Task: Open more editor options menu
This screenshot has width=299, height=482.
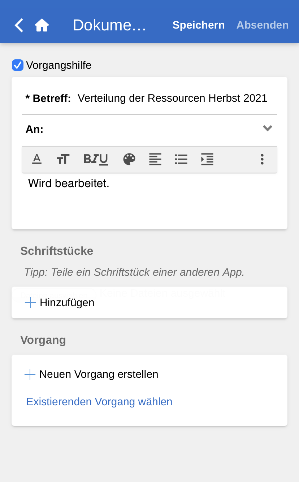Action: (262, 159)
